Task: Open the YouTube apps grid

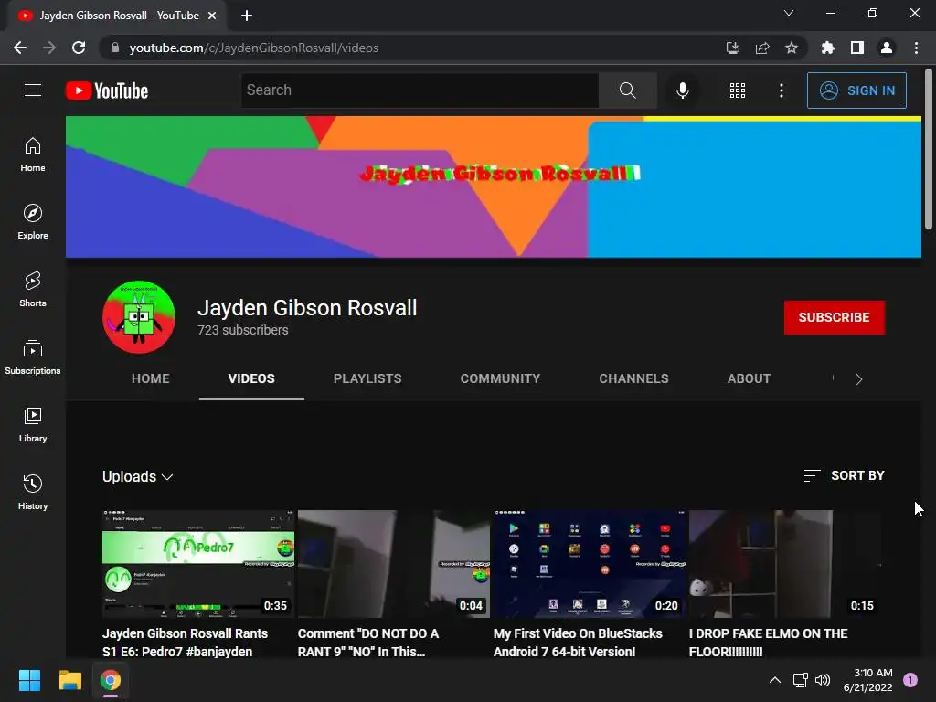Action: coord(738,90)
